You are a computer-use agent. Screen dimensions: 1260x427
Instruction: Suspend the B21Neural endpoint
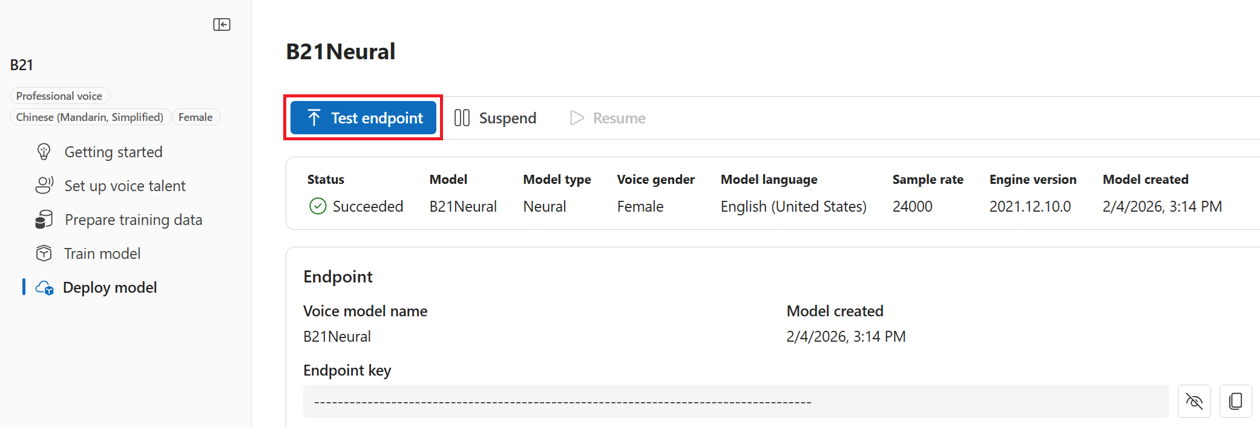496,118
